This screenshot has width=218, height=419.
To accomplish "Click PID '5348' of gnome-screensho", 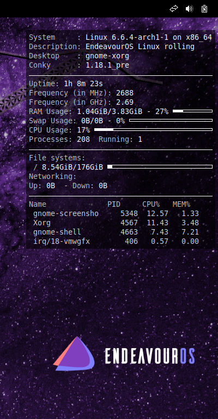I will (129, 213).
